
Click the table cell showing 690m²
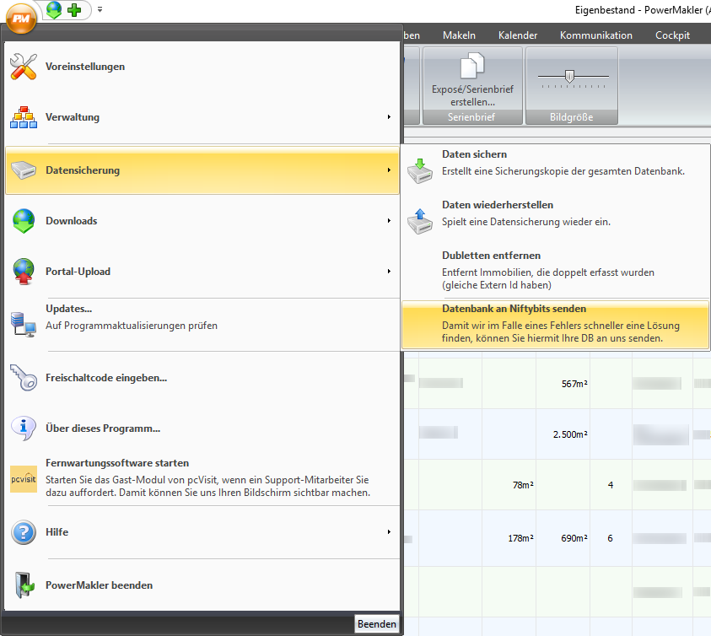(x=563, y=538)
